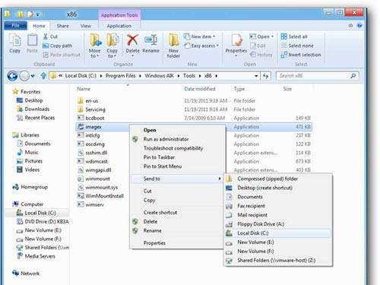Sort files by the Name column

84,89
